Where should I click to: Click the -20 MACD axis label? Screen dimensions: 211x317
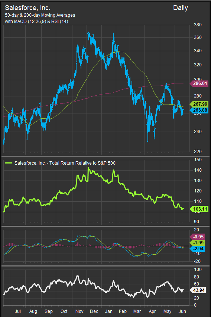(197, 261)
